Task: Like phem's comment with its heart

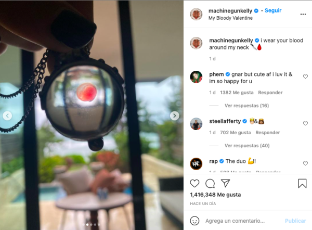Action: (x=305, y=76)
